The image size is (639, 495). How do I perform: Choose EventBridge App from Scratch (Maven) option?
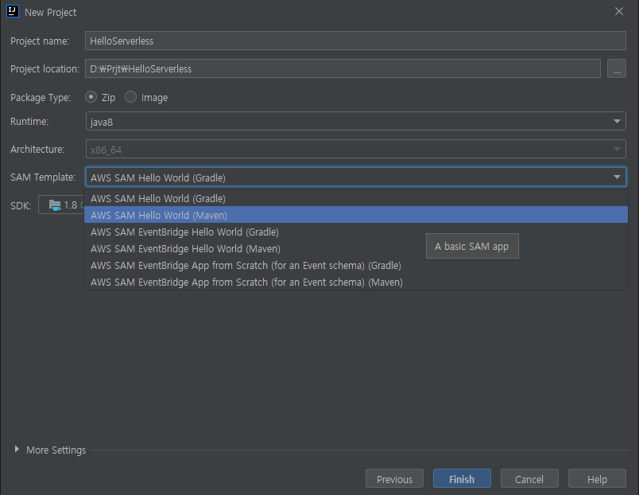pyautogui.click(x=356, y=282)
